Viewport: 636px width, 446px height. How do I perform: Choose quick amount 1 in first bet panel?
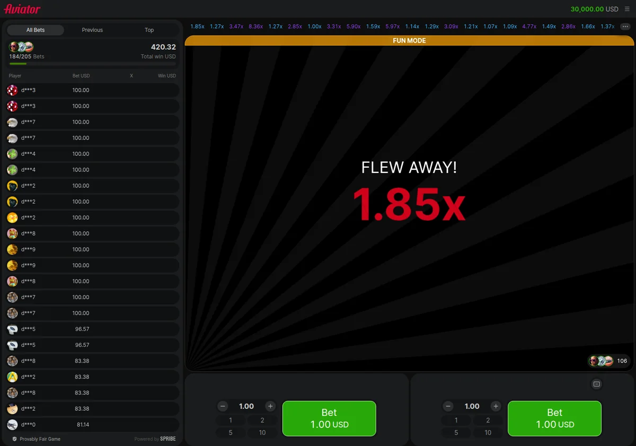(x=231, y=420)
